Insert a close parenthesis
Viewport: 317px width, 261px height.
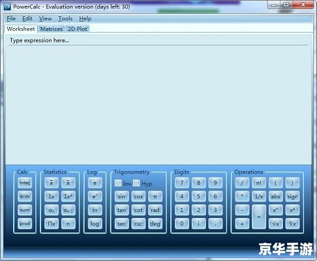(x=292, y=183)
